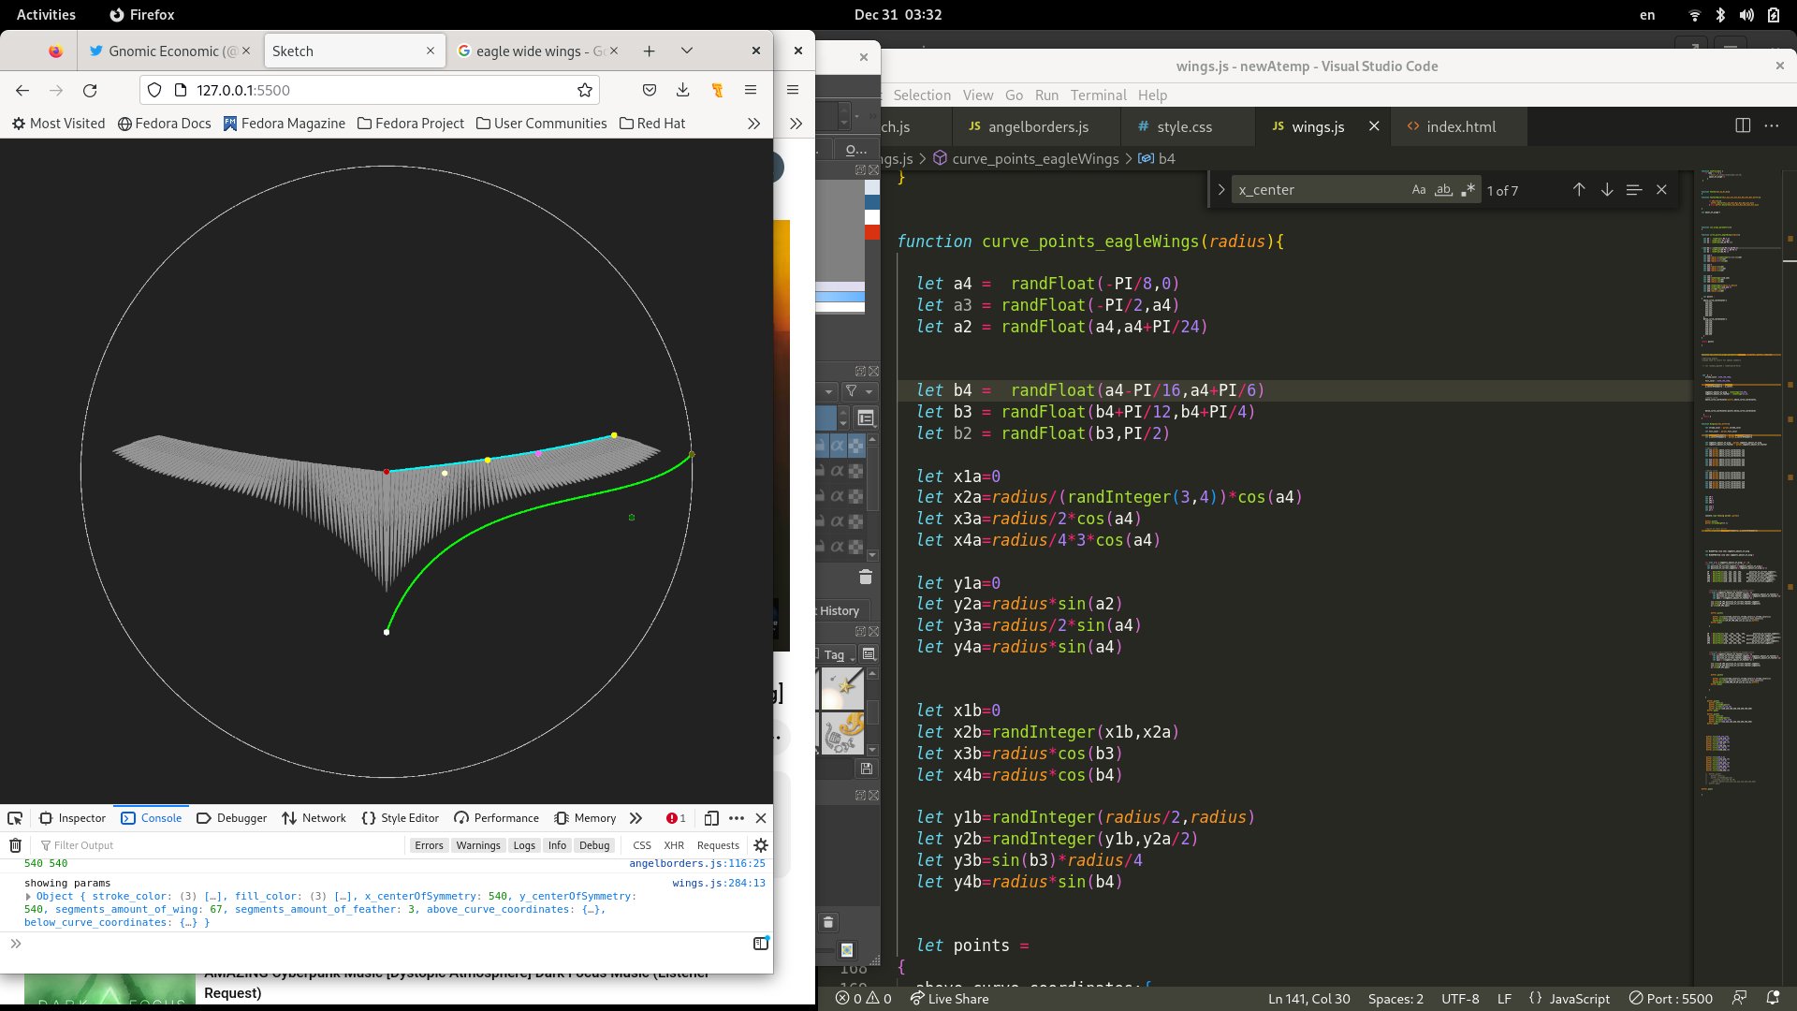Open new Firefox tab with plus button
Image resolution: width=1797 pixels, height=1011 pixels.
pyautogui.click(x=649, y=51)
